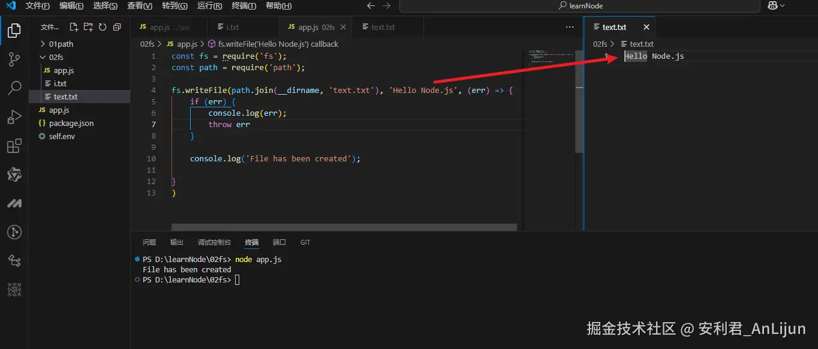Switch to the 调试控制台 panel tab
The width and height of the screenshot is (818, 349).
pyautogui.click(x=214, y=242)
